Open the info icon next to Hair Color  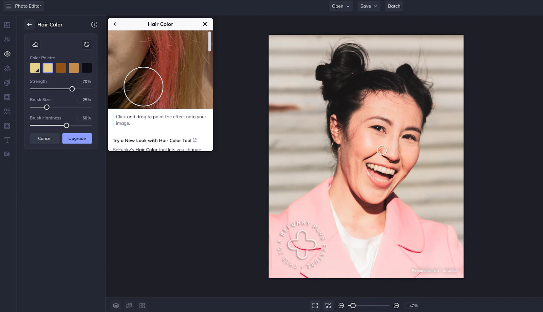(x=94, y=24)
